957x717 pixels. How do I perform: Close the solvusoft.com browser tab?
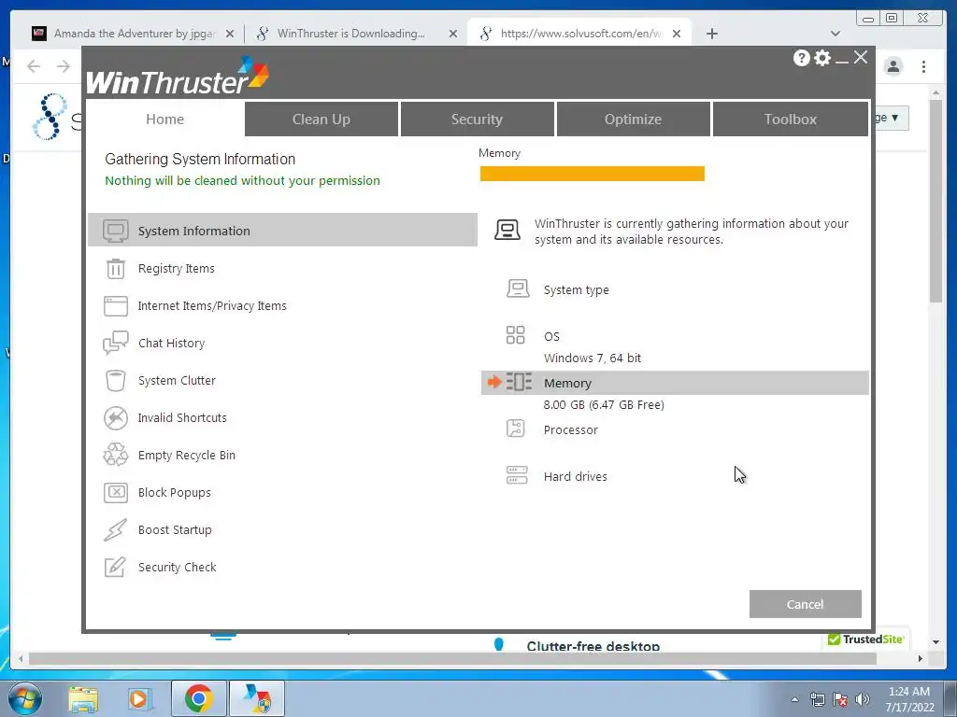(x=677, y=35)
